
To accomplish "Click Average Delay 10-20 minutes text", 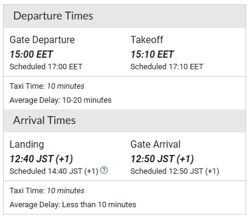I will (x=60, y=100).
